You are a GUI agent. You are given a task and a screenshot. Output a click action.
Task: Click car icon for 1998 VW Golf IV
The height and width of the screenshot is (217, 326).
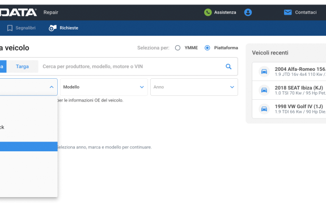point(264,109)
